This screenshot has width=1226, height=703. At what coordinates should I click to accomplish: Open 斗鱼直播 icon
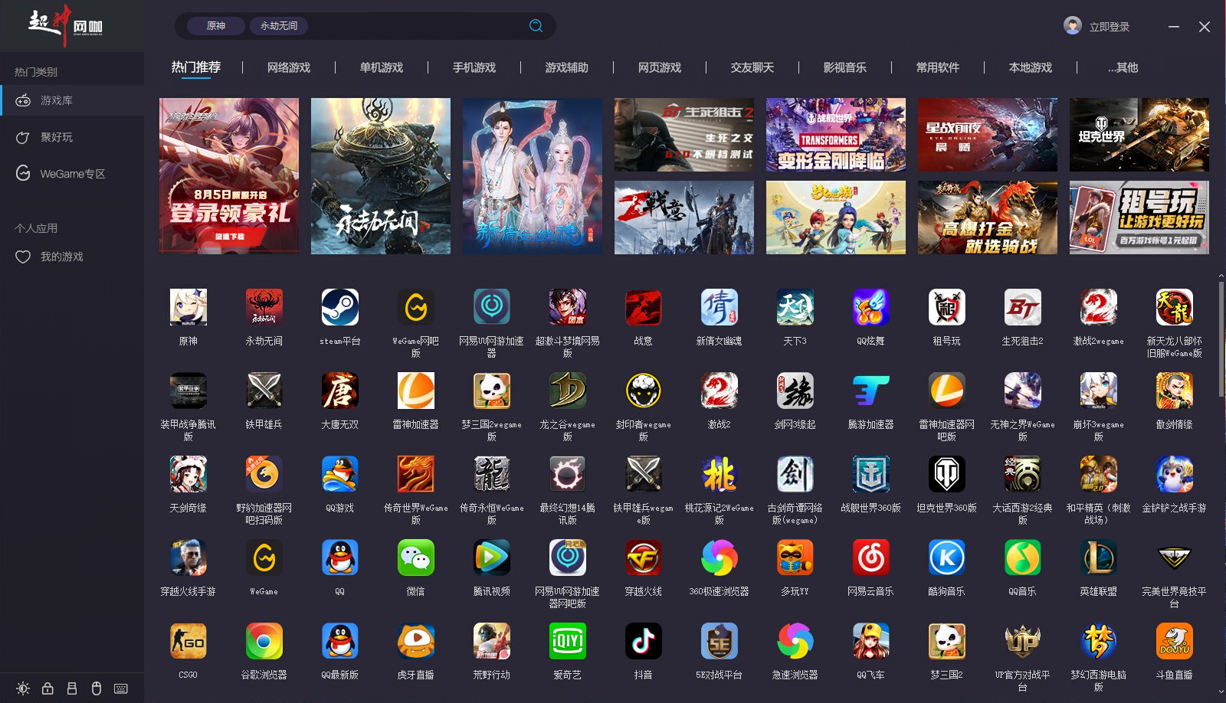coord(1175,641)
